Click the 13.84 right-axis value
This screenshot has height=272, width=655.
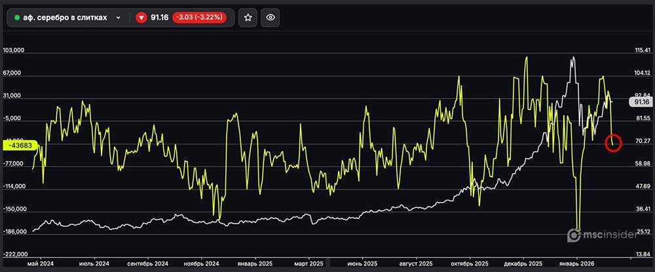[643, 254]
